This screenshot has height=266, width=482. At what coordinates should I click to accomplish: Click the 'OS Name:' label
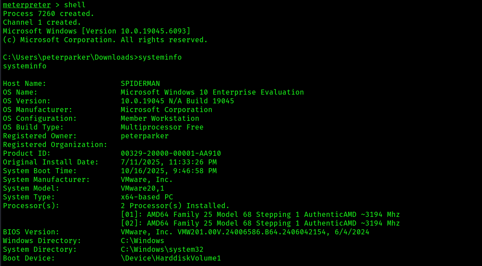click(20, 92)
